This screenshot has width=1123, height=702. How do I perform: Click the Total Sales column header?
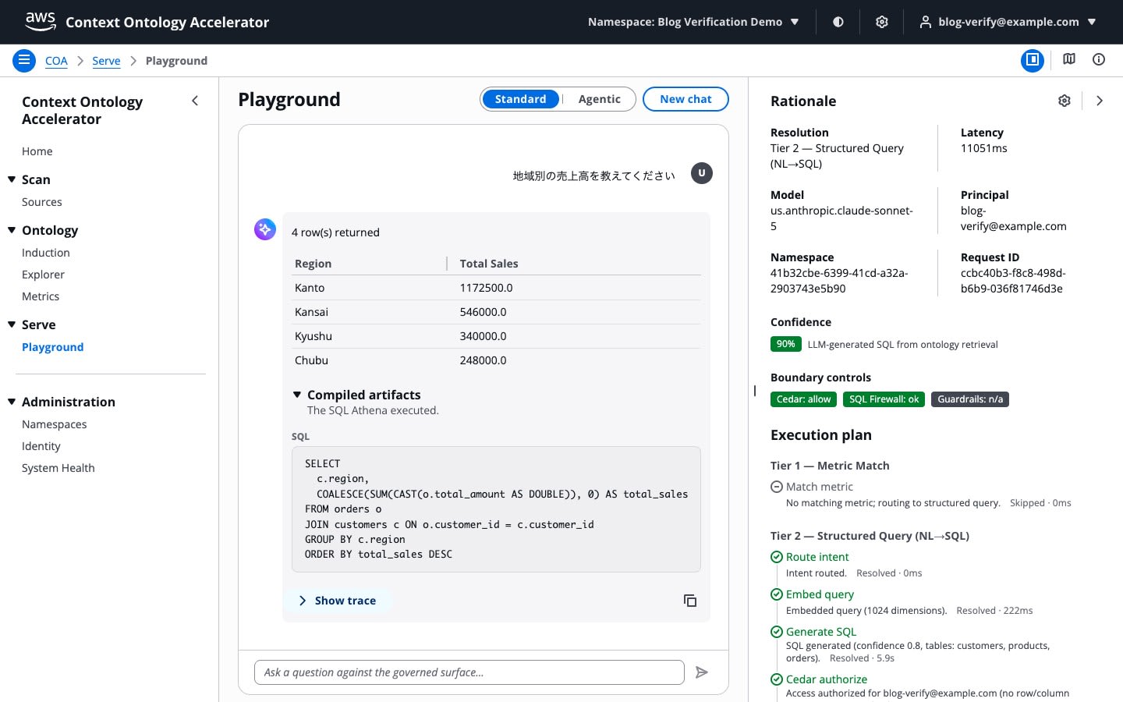point(489,264)
